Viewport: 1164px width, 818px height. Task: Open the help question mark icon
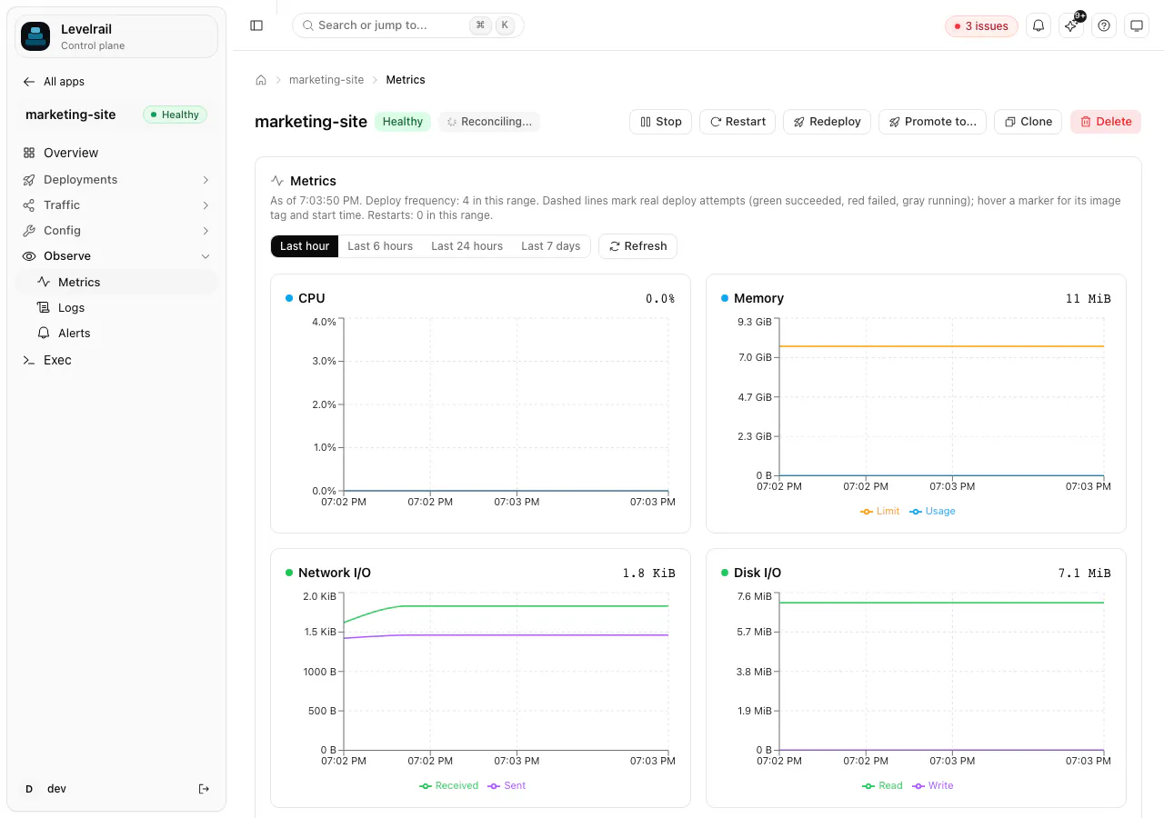[1104, 25]
